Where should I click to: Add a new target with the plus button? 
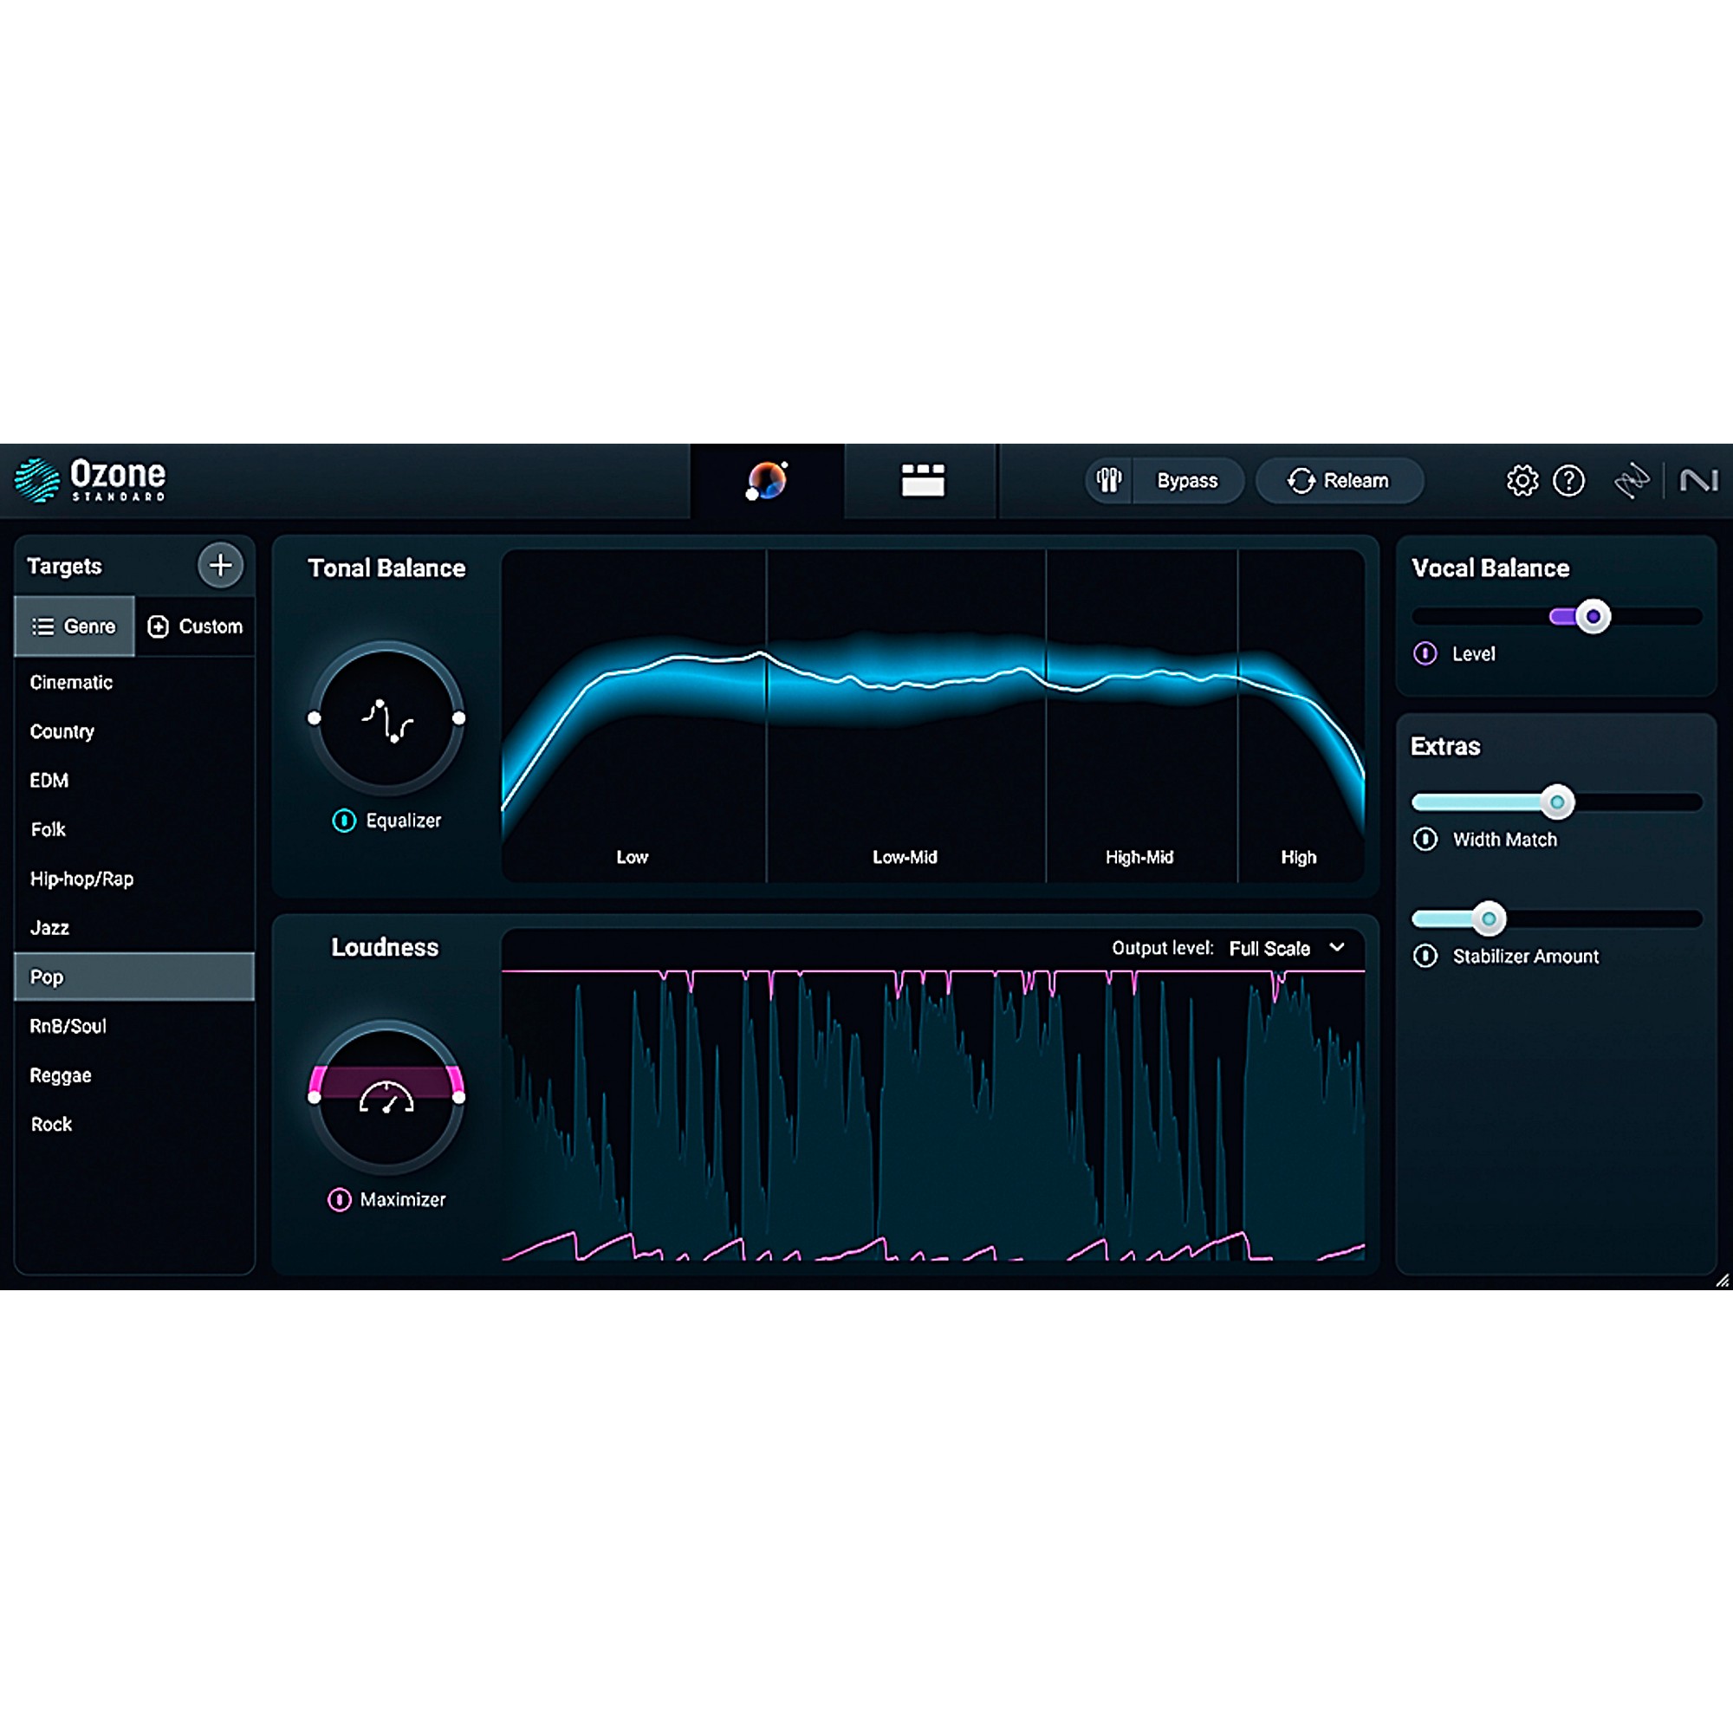click(x=221, y=566)
